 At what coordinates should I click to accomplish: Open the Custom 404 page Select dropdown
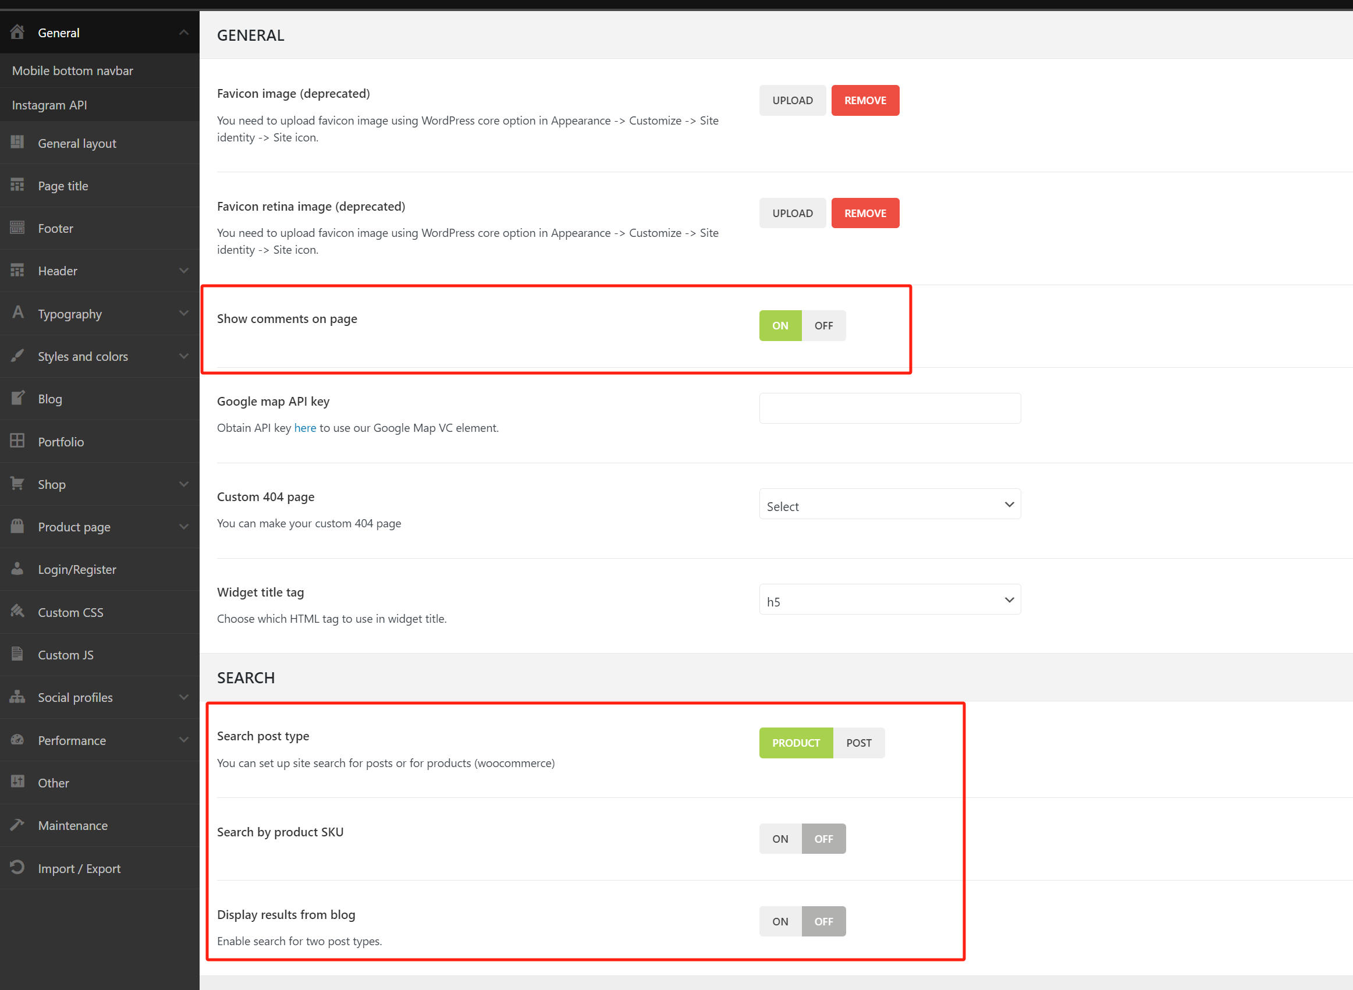click(x=889, y=504)
